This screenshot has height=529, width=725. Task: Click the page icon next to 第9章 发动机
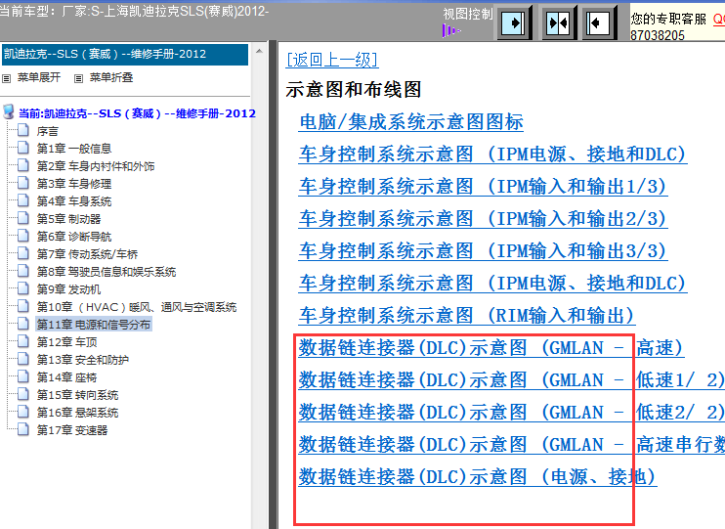click(x=23, y=288)
